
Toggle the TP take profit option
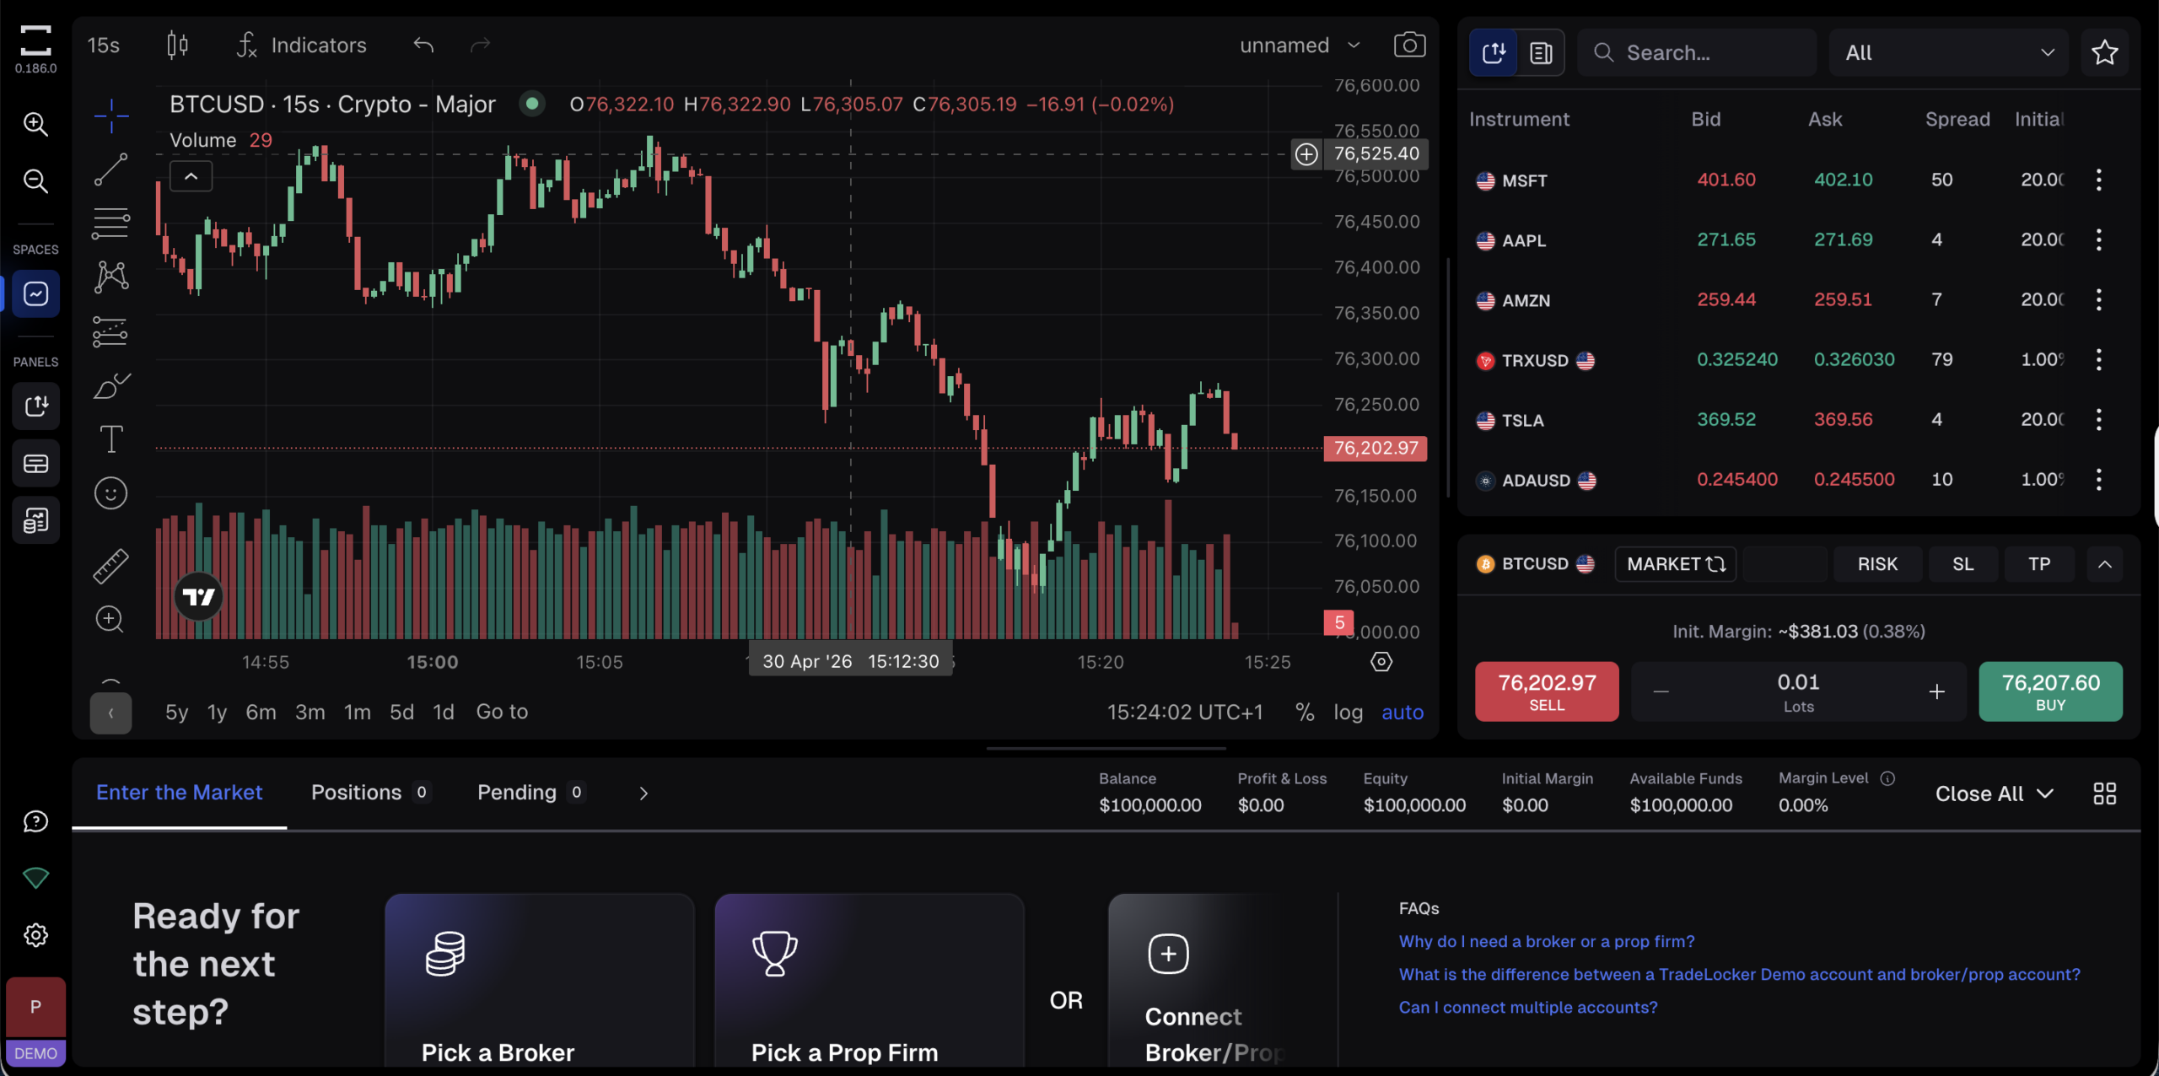pos(2039,564)
